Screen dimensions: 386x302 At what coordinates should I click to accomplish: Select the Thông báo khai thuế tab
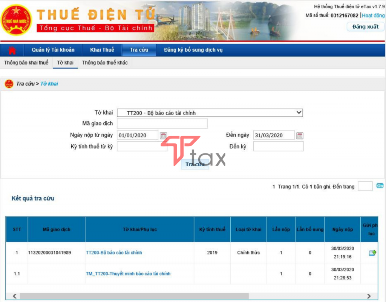click(x=27, y=63)
